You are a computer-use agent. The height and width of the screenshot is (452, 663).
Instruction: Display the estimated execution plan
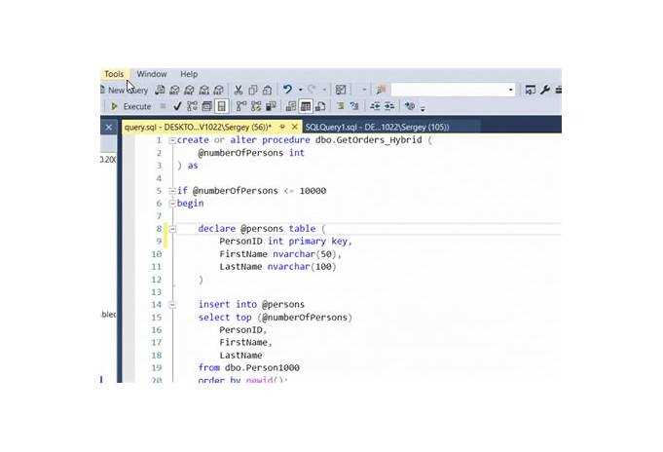pos(193,106)
